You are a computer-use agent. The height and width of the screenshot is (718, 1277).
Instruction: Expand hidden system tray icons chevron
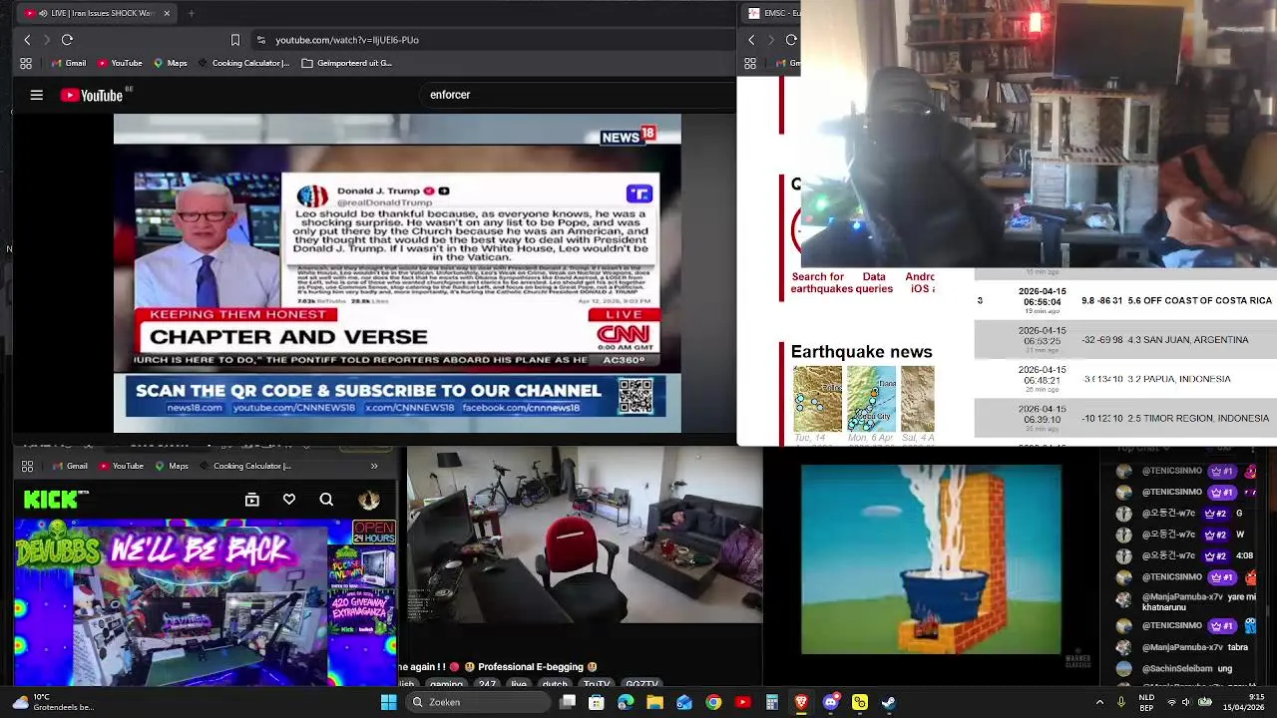coord(1099,702)
